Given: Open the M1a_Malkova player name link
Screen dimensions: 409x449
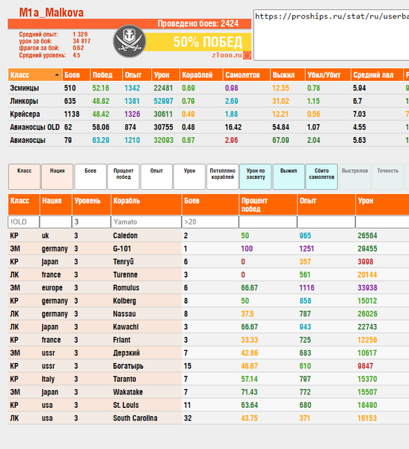Looking at the screenshot, I should click(52, 13).
